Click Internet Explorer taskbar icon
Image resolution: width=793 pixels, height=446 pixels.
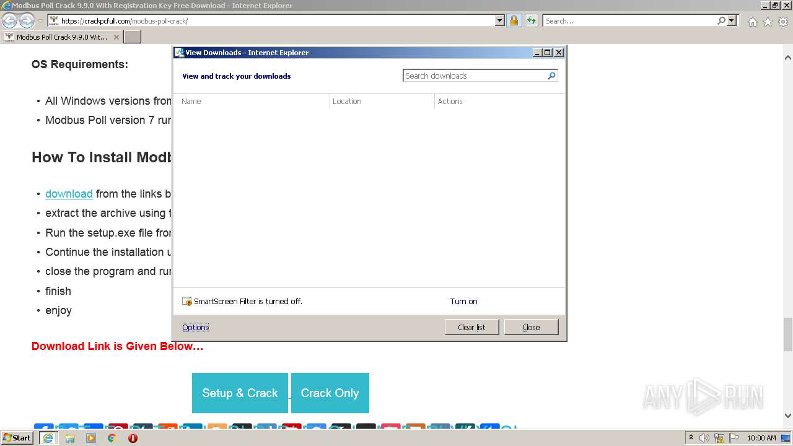(48, 437)
